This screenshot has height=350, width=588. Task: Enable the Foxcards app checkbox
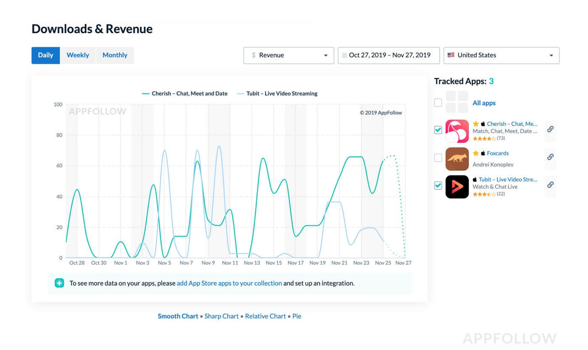tap(438, 158)
